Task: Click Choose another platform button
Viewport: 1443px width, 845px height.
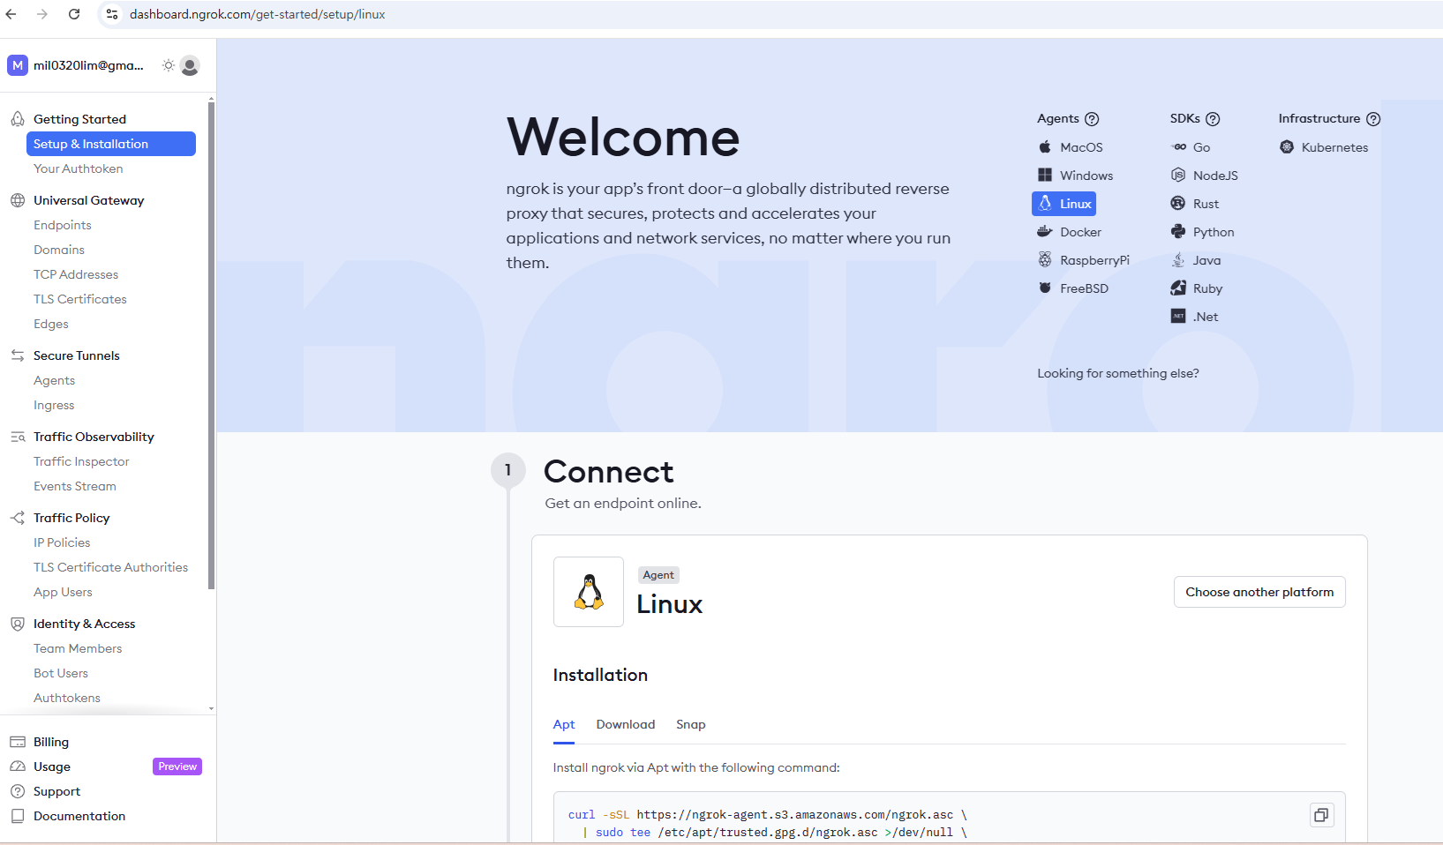Action: [1259, 592]
